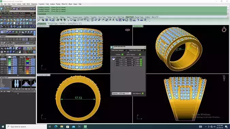Open the Through Finger viewport label dropdown

point(49,75)
